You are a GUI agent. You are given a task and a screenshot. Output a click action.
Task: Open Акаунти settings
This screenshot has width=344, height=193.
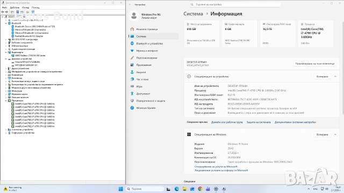[154, 72]
